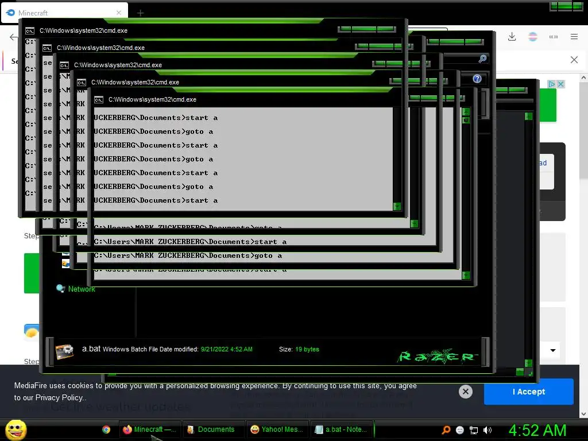Click the second cmd.exe window title icon
The image size is (588, 441).
(x=47, y=48)
